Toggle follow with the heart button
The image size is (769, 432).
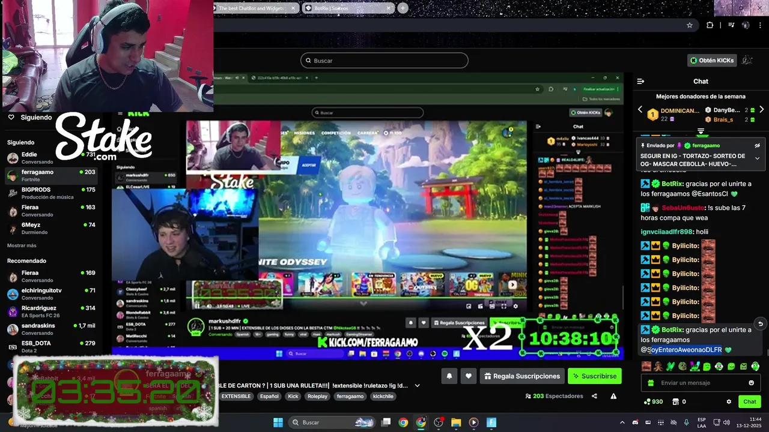point(469,376)
